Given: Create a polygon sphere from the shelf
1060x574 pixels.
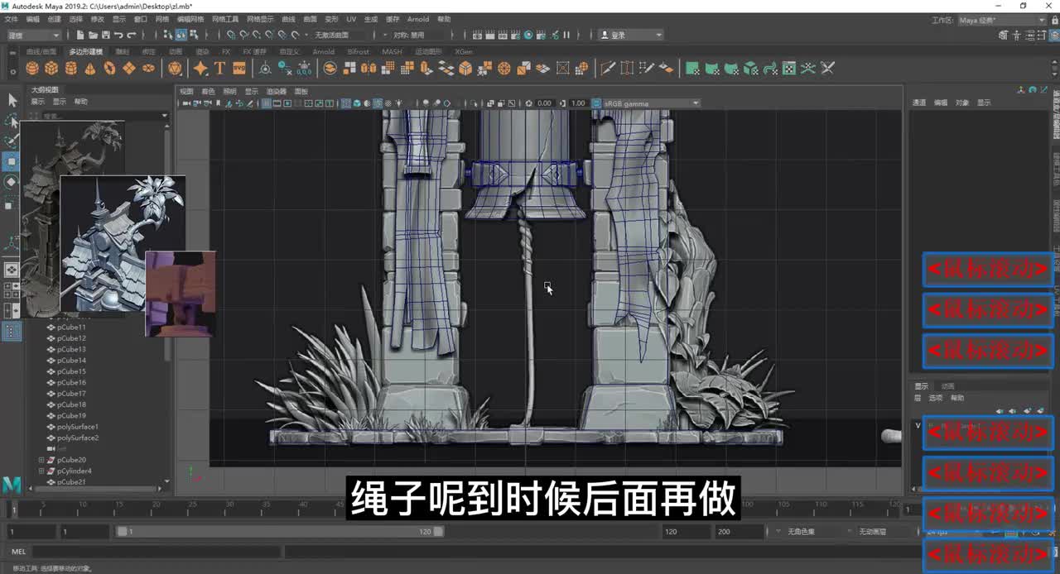Looking at the screenshot, I should tap(31, 69).
